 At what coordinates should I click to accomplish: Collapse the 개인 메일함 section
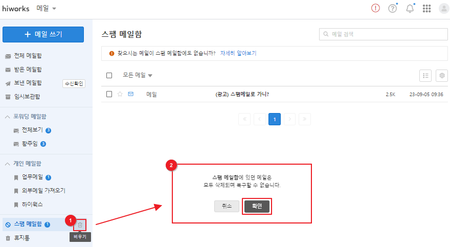(x=8, y=164)
